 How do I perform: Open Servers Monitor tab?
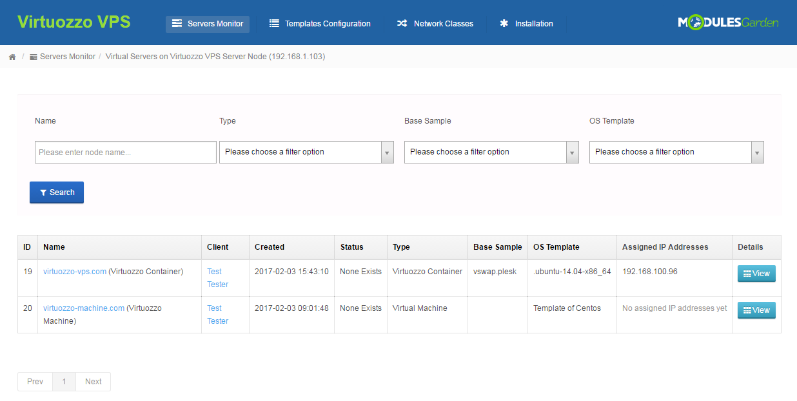[x=208, y=24]
